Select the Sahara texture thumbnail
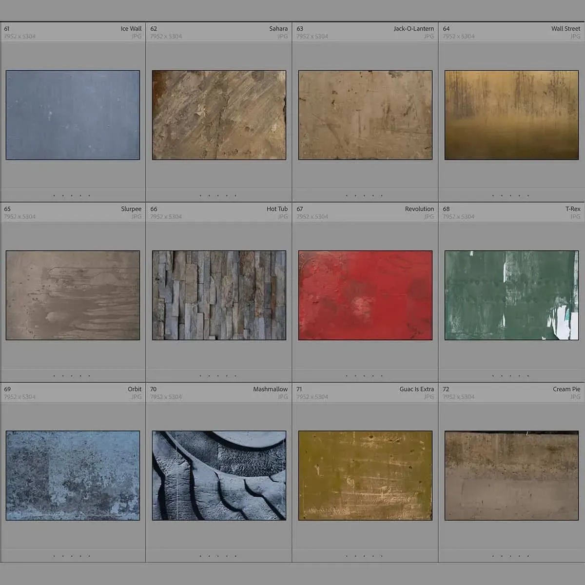 [x=219, y=115]
